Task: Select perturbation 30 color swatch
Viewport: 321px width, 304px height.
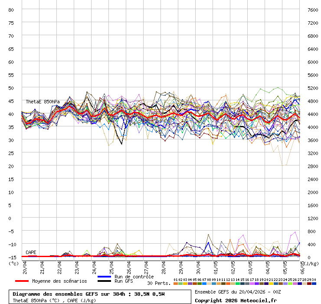Action: [x=314, y=283]
